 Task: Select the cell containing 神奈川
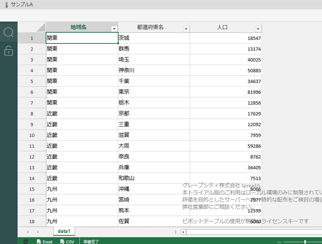point(154,70)
